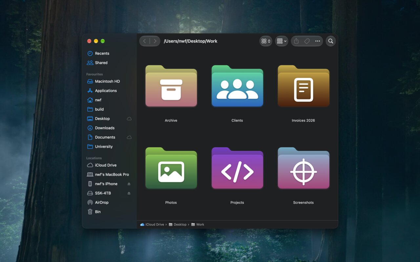Image resolution: width=420 pixels, height=262 pixels.
Task: Open the more actions ellipsis menu
Action: pyautogui.click(x=318, y=41)
